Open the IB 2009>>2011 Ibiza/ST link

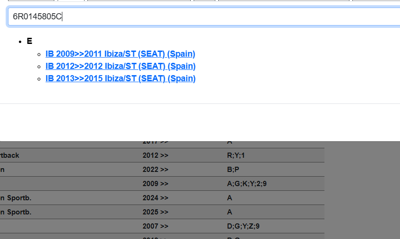pos(120,54)
